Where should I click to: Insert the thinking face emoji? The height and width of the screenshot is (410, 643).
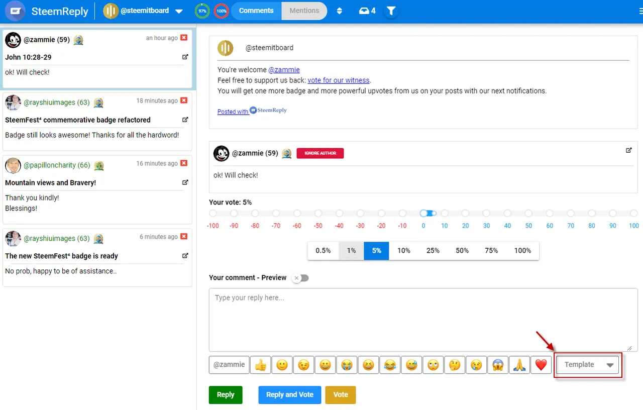tap(455, 365)
